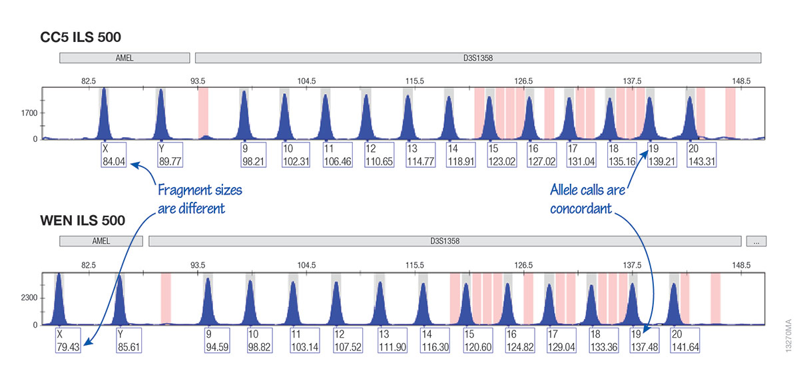Click the AMEL locus bar in CC5 panel

click(x=125, y=58)
